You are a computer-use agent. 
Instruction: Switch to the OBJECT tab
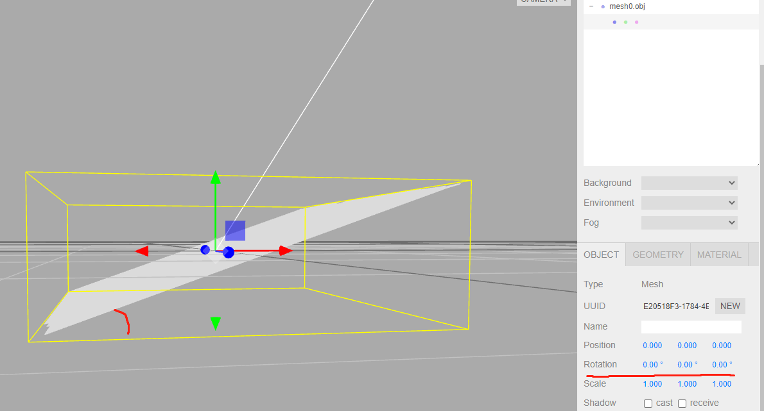(x=602, y=255)
